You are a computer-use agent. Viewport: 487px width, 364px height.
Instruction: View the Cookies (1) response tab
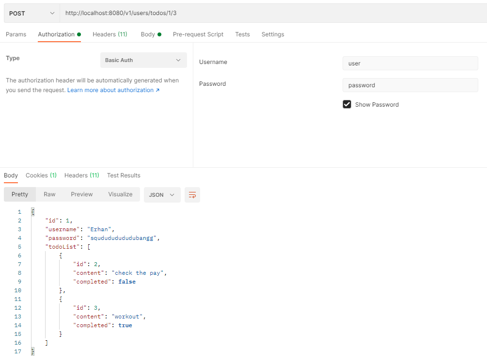point(41,175)
